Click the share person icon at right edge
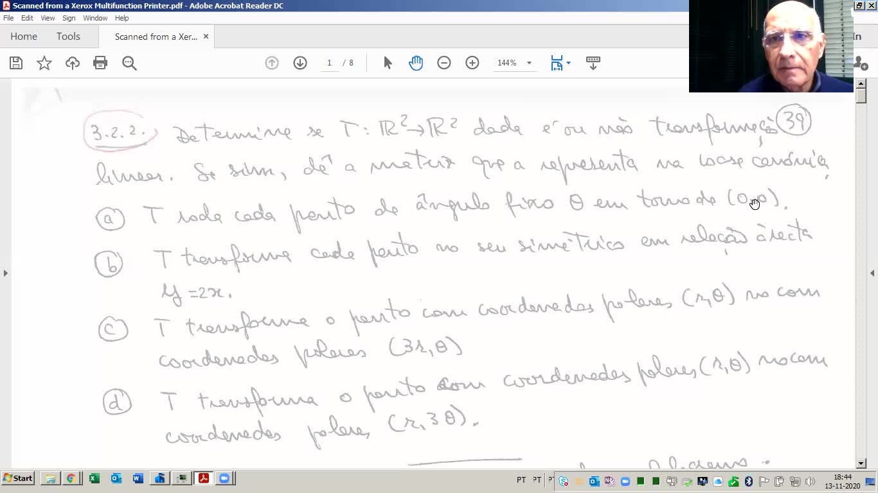 click(x=861, y=63)
